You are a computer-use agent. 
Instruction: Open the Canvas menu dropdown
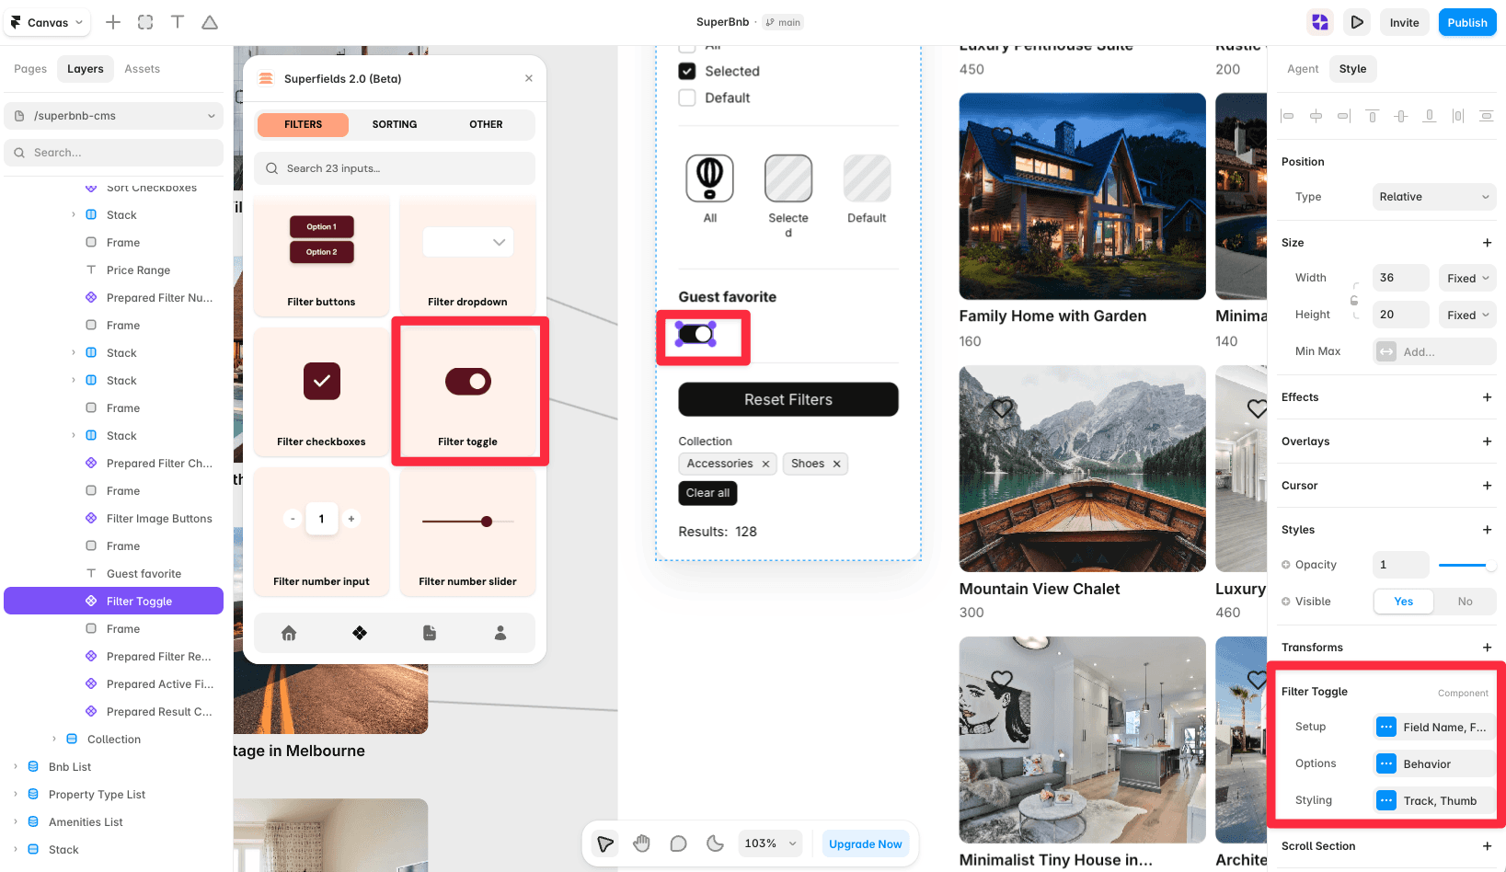tap(48, 22)
